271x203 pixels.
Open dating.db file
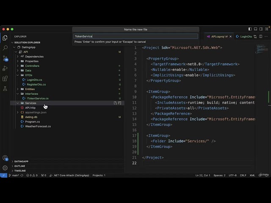click(x=31, y=117)
